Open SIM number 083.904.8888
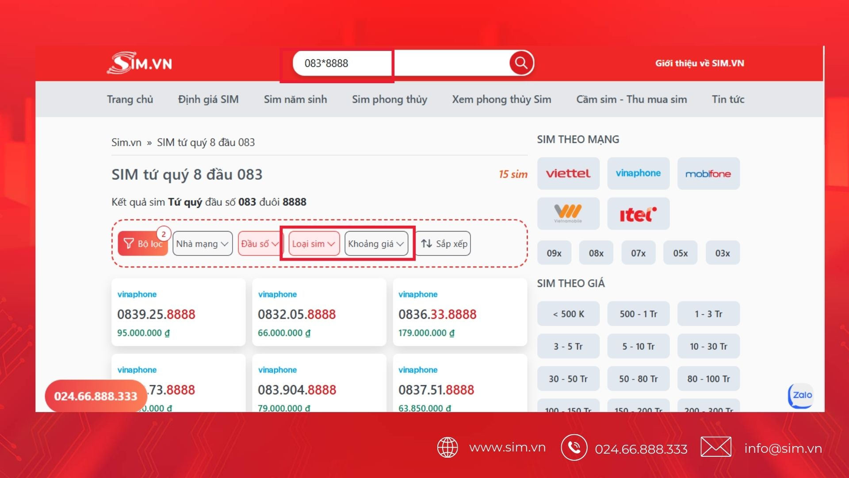Image resolution: width=849 pixels, height=478 pixels. pos(297,390)
